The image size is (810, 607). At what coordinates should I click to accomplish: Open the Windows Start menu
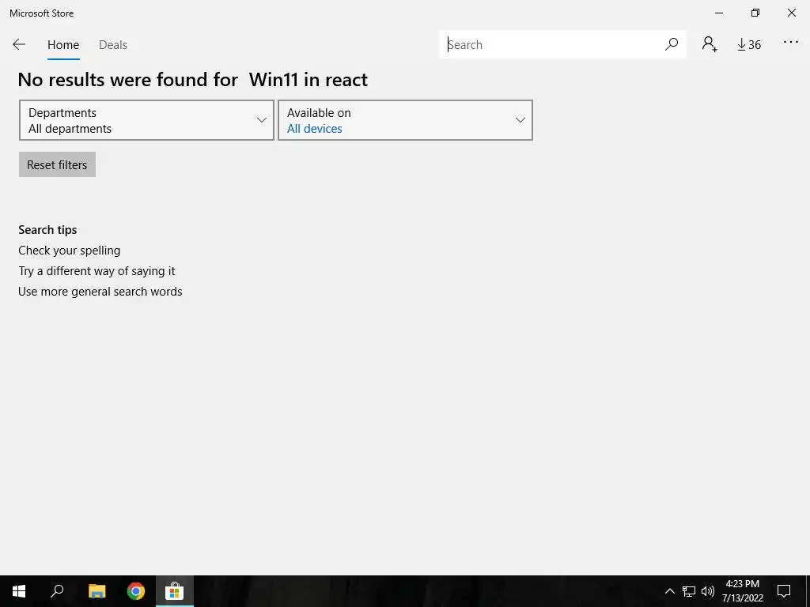pyautogui.click(x=19, y=591)
